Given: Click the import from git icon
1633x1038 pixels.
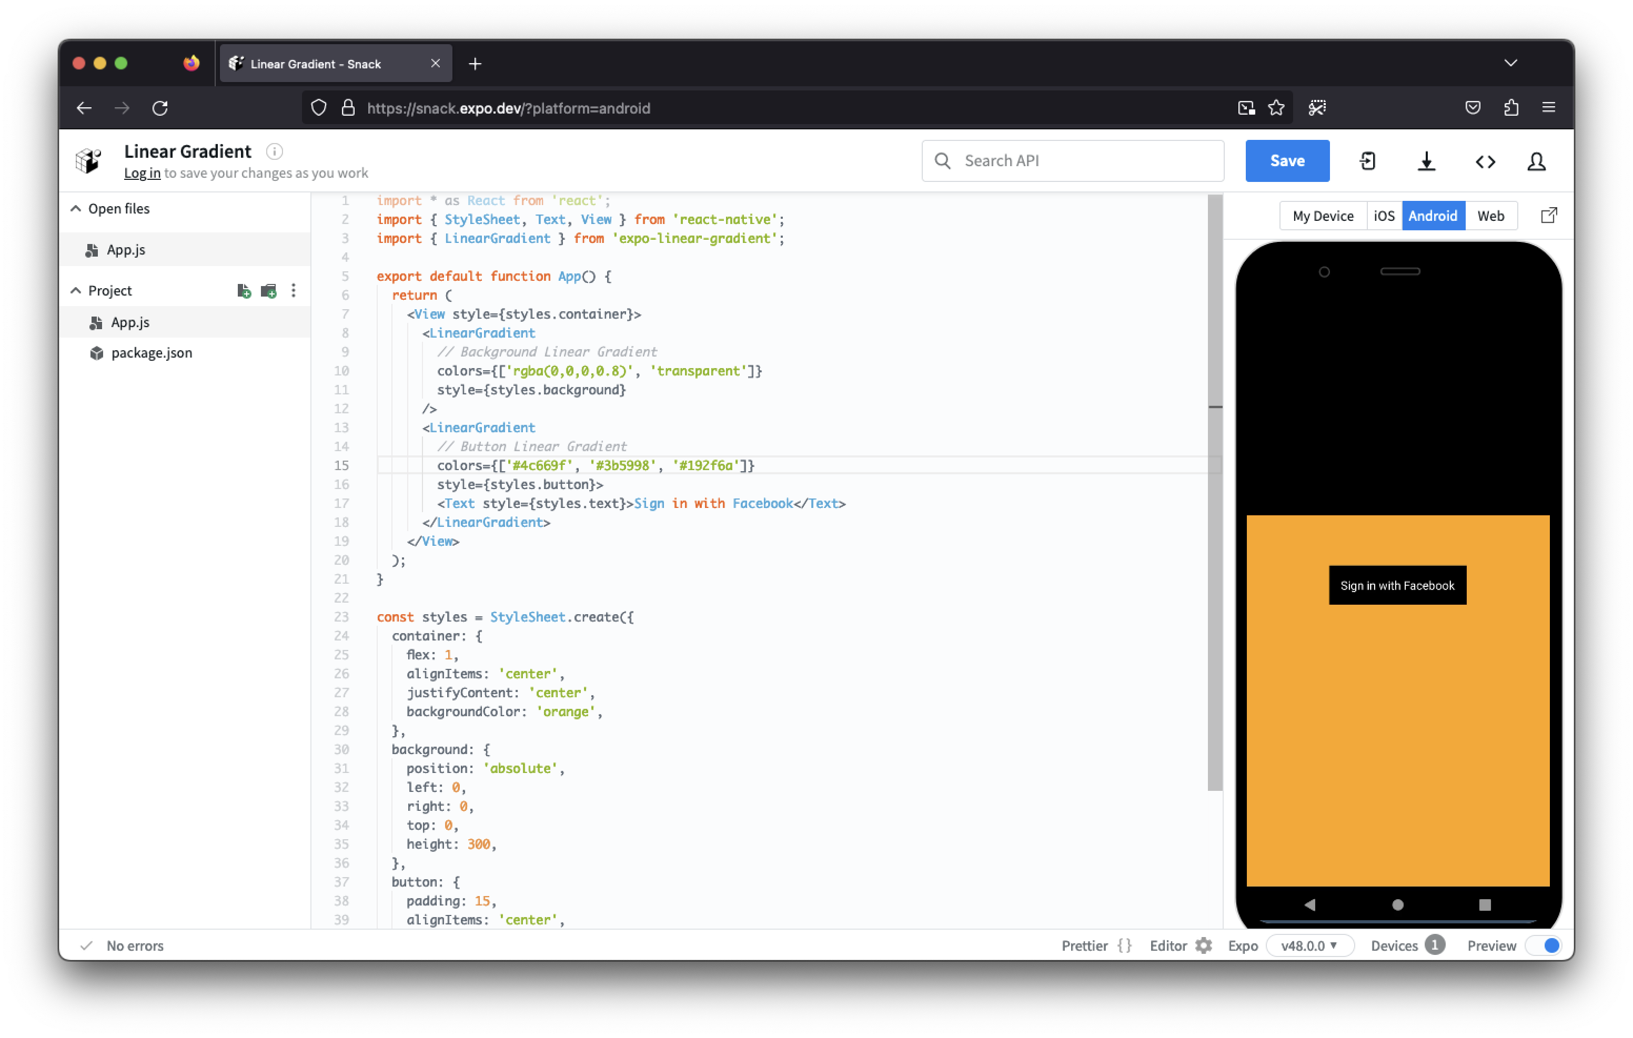Looking at the screenshot, I should [1368, 161].
